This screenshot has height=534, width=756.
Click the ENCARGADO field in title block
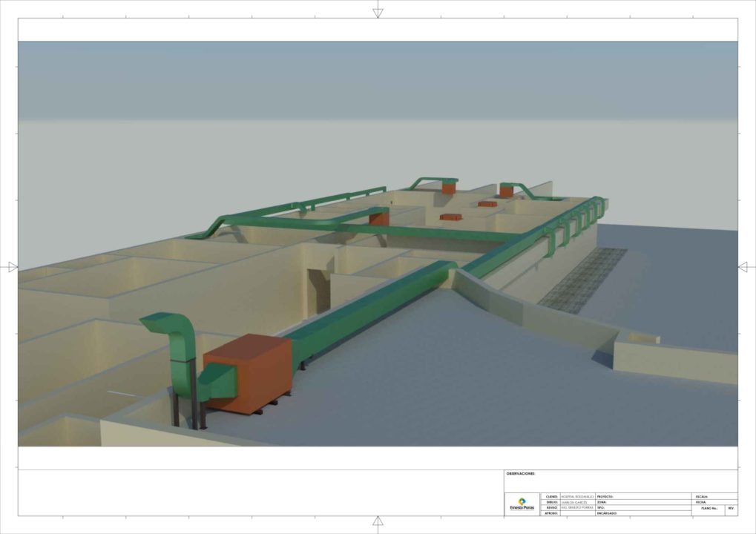(642, 513)
